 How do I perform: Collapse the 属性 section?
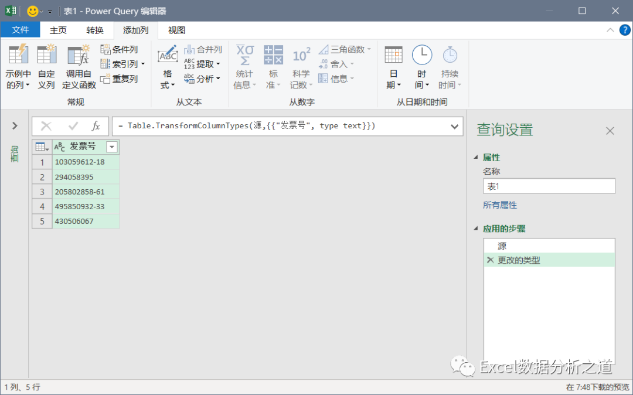[x=476, y=157]
